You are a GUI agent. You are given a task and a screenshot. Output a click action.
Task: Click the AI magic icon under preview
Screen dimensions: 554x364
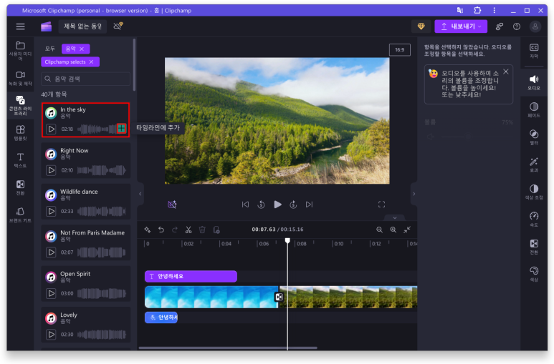[172, 205]
